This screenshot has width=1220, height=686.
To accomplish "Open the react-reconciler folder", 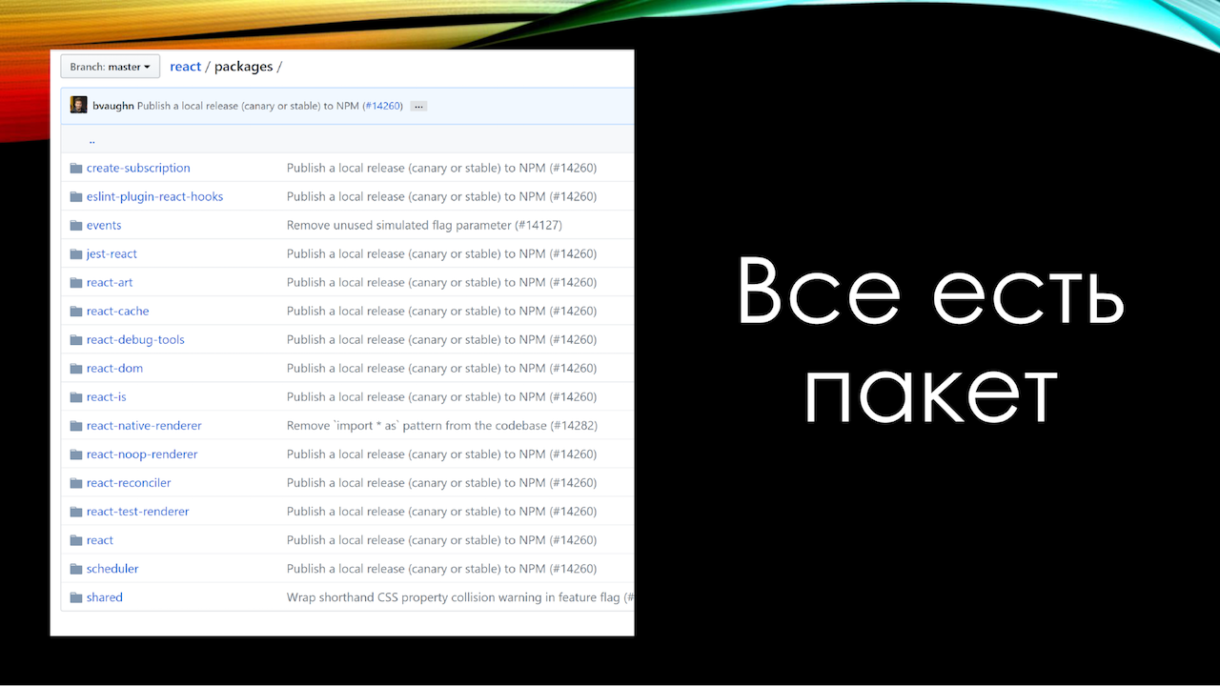I will click(129, 482).
